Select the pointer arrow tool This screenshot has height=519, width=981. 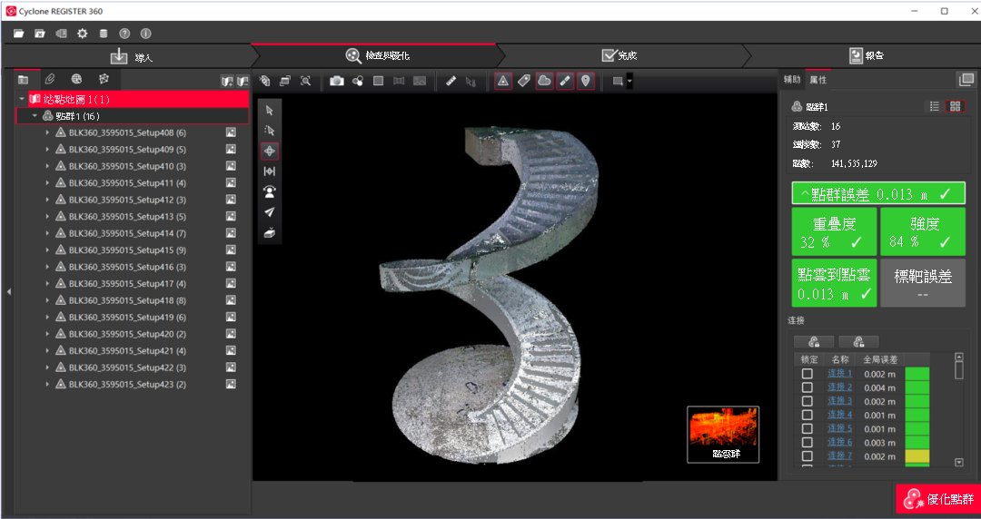270,111
